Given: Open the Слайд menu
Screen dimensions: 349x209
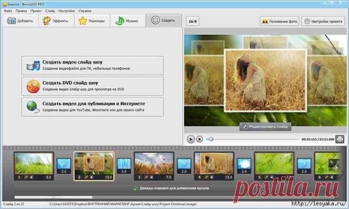Looking at the screenshot, I should (50, 11).
